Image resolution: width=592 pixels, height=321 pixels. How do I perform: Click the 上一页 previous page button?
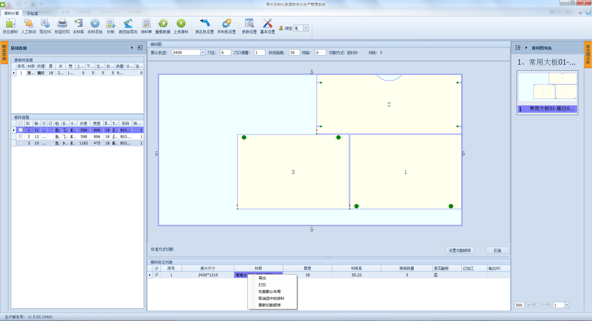point(531,305)
